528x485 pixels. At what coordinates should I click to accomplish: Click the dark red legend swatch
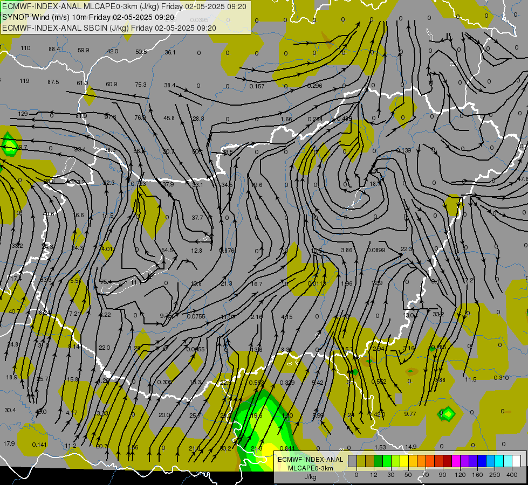click(x=448, y=461)
